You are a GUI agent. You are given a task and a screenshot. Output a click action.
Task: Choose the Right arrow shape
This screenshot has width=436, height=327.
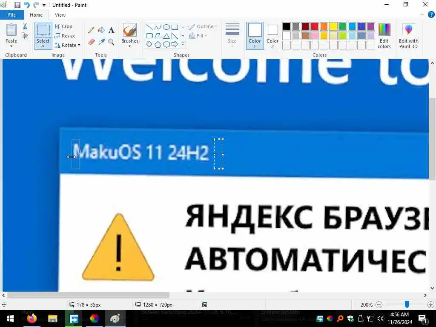[175, 44]
